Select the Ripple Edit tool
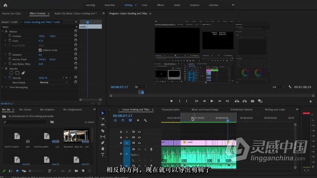Image resolution: width=317 pixels, height=178 pixels. pos(103,125)
